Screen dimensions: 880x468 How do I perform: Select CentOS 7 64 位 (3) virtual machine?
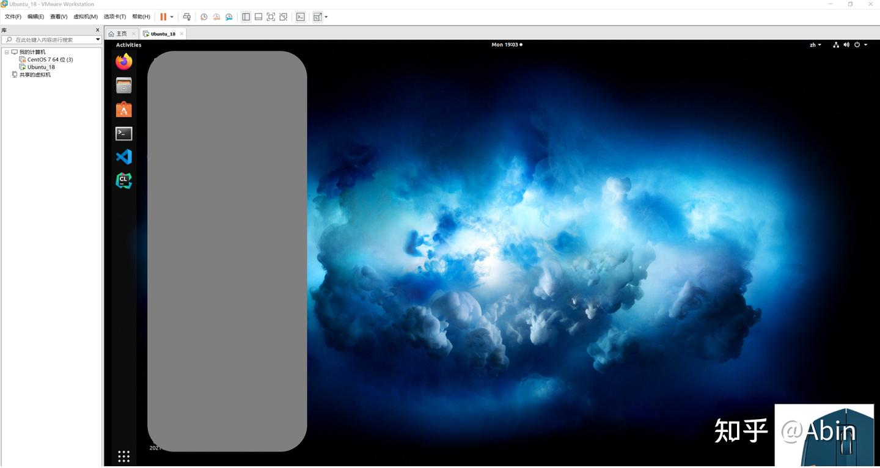pos(50,59)
